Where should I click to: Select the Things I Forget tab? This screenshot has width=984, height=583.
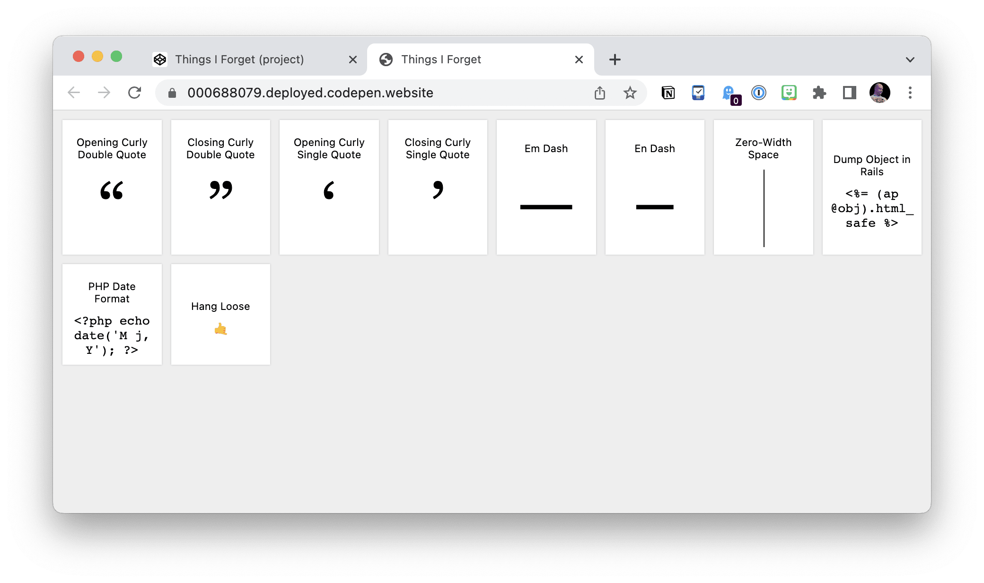click(x=481, y=60)
